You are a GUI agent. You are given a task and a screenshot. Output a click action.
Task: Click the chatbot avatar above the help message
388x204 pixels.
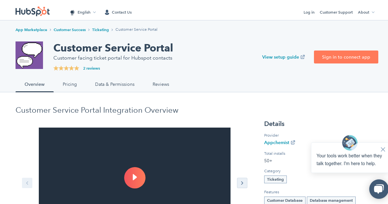(350, 143)
